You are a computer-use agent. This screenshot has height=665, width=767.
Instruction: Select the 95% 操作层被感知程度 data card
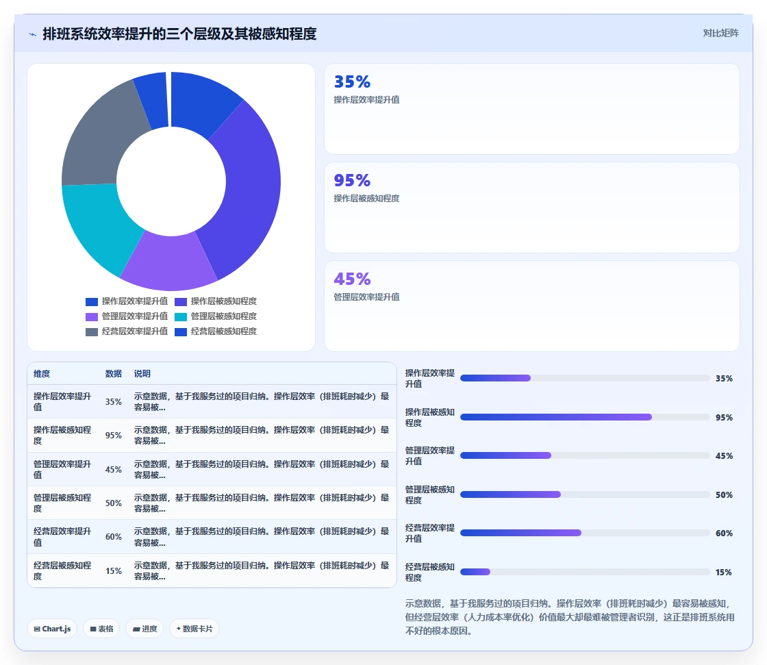pos(531,208)
